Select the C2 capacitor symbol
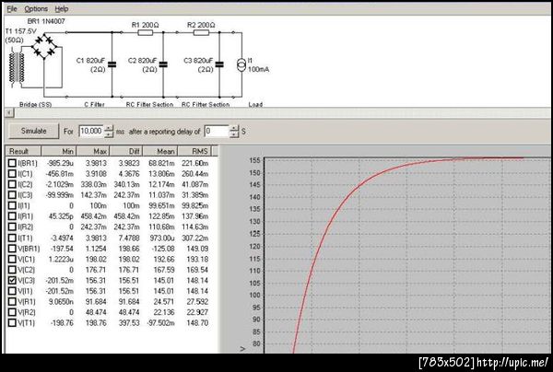Image resolution: width=553 pixels, height=372 pixels. coord(163,64)
